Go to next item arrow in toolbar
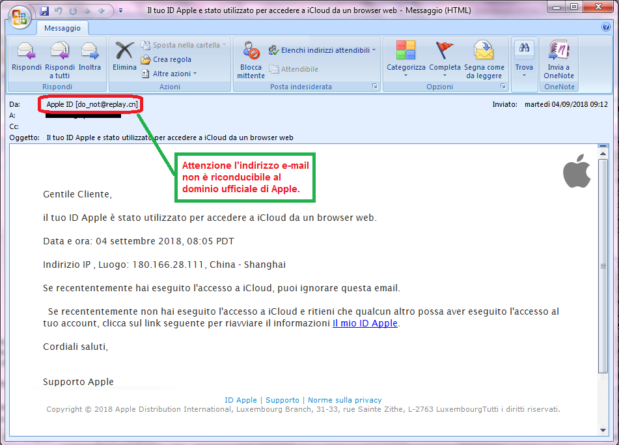This screenshot has width=619, height=445. pyautogui.click(x=102, y=11)
